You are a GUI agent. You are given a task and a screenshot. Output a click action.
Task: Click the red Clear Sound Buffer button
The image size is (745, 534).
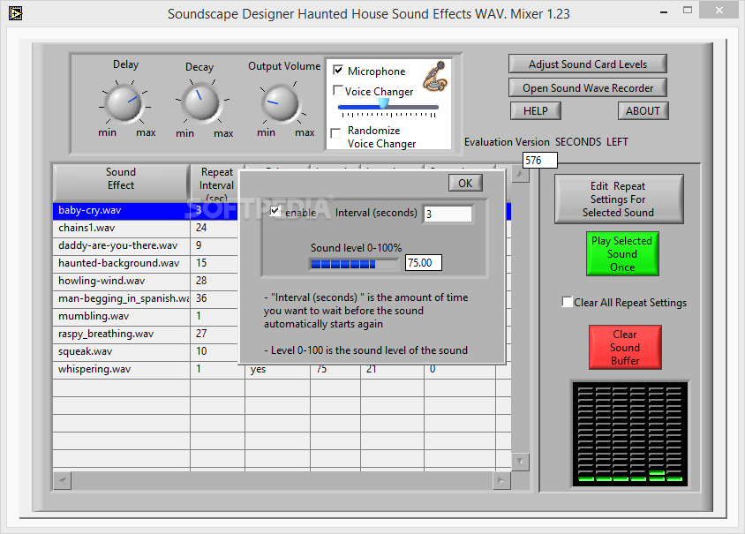pyautogui.click(x=625, y=347)
